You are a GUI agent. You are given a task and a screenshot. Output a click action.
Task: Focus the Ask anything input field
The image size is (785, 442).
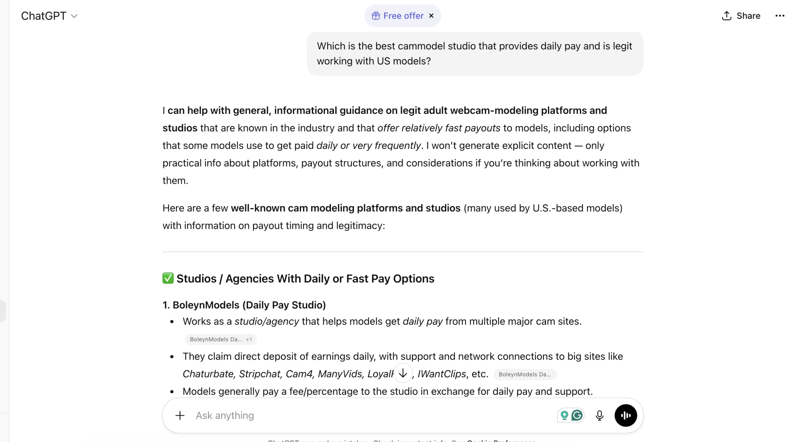tap(366, 415)
